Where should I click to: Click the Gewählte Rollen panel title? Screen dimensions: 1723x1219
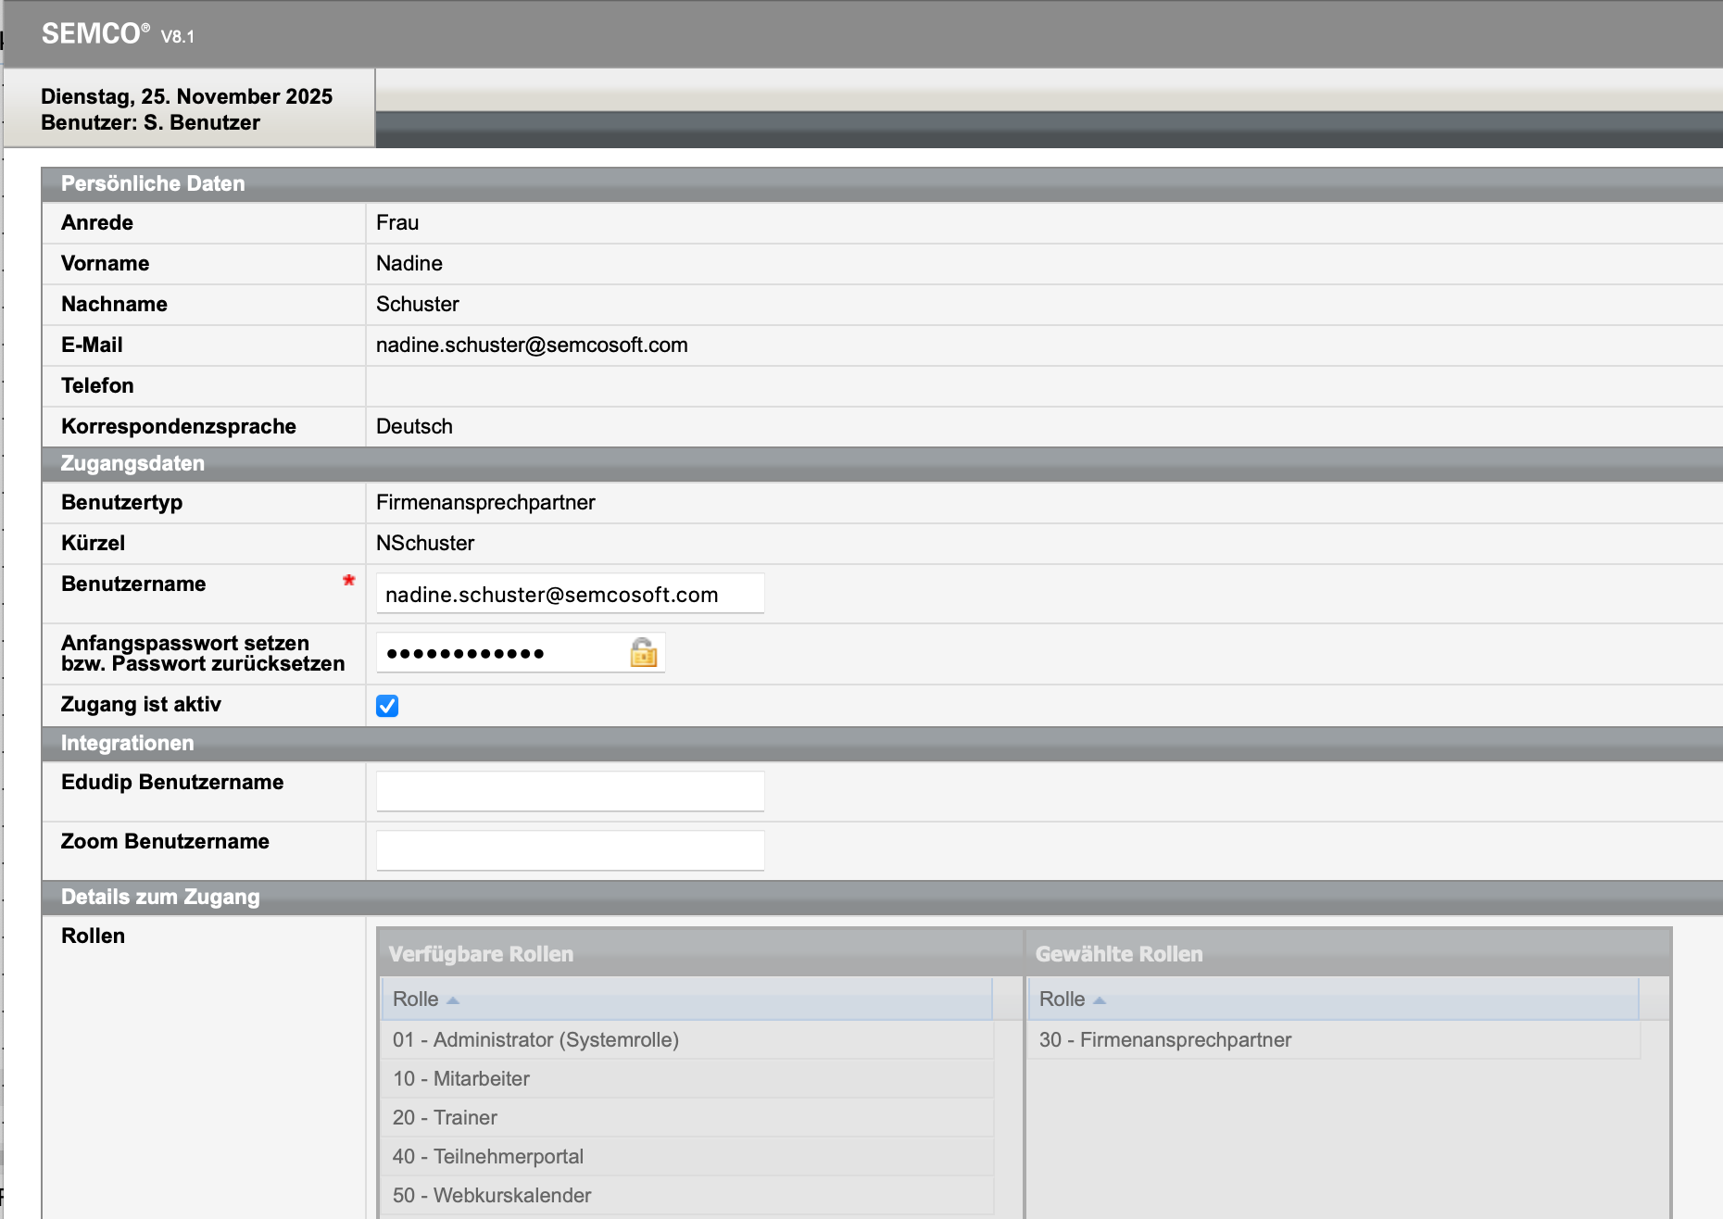[x=1119, y=954]
